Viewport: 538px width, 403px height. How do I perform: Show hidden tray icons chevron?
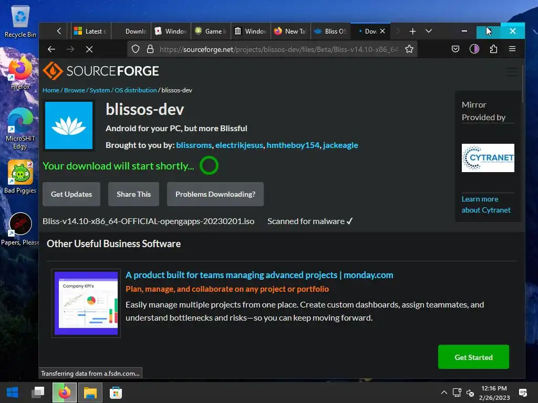click(x=444, y=393)
